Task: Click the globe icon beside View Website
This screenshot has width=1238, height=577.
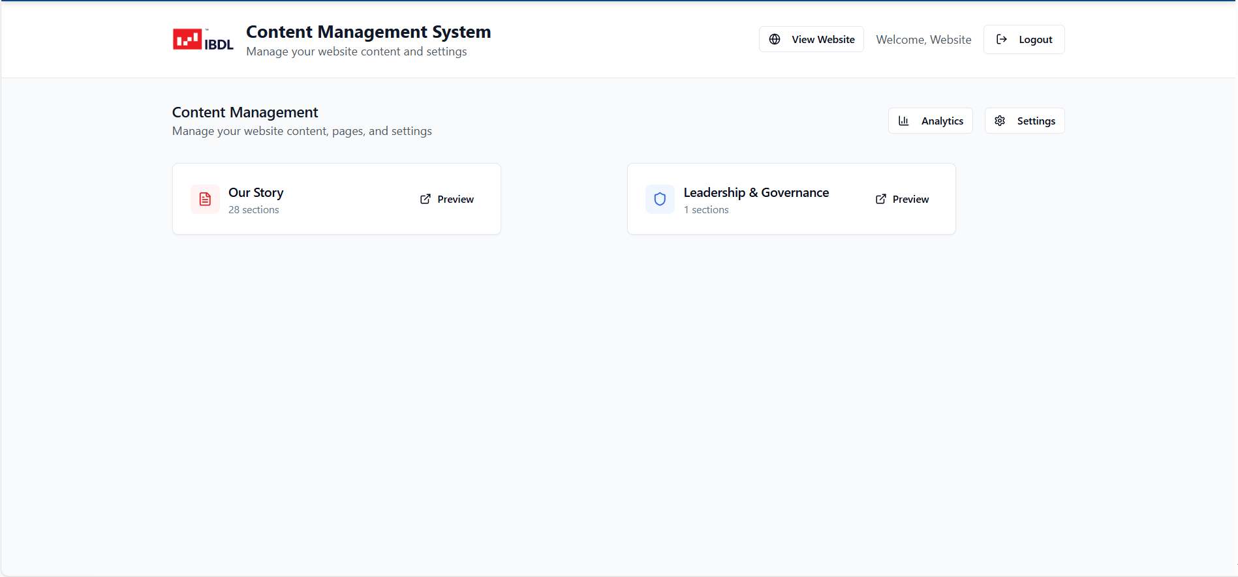Action: [x=775, y=39]
